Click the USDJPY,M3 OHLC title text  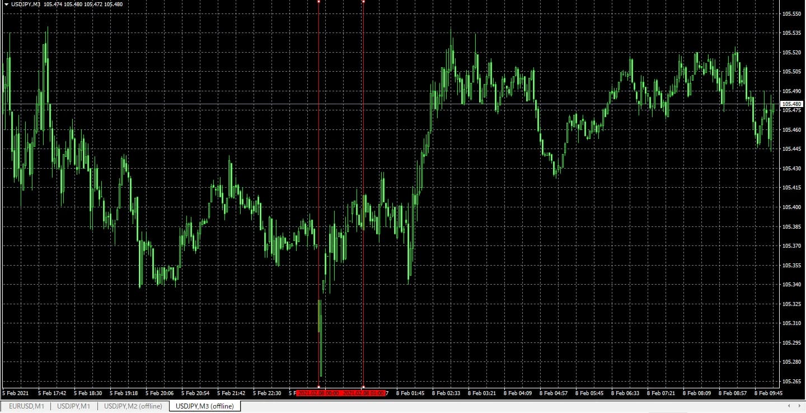pyautogui.click(x=67, y=4)
